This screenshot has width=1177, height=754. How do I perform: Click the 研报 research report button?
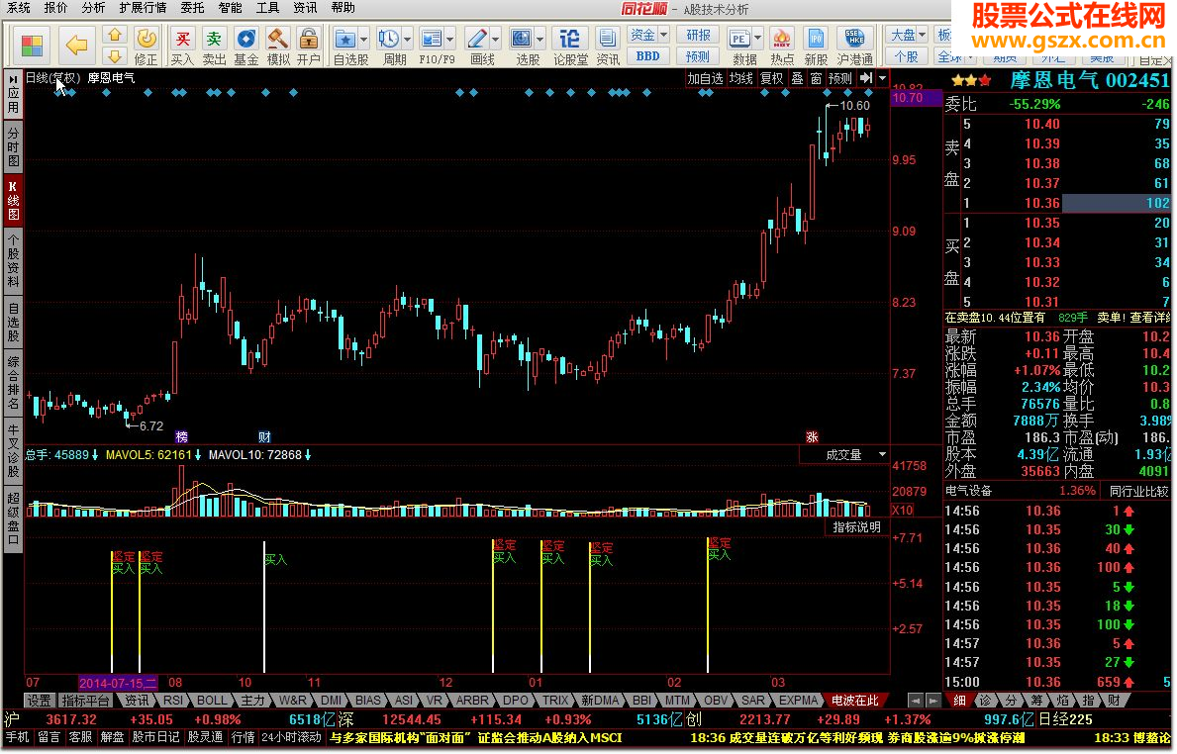coord(698,36)
